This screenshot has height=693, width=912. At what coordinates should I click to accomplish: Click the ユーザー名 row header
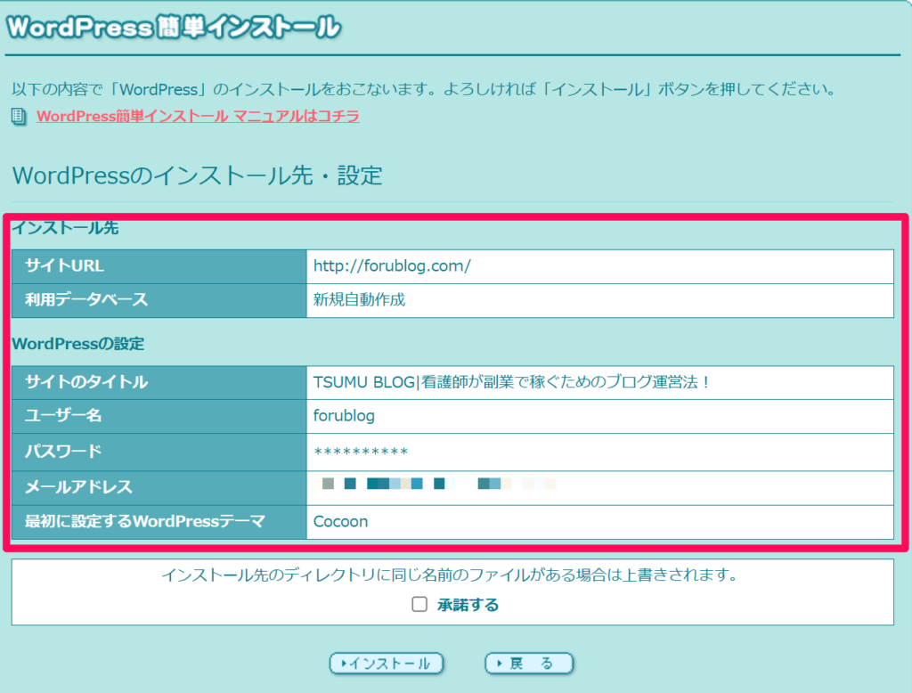[x=64, y=416]
